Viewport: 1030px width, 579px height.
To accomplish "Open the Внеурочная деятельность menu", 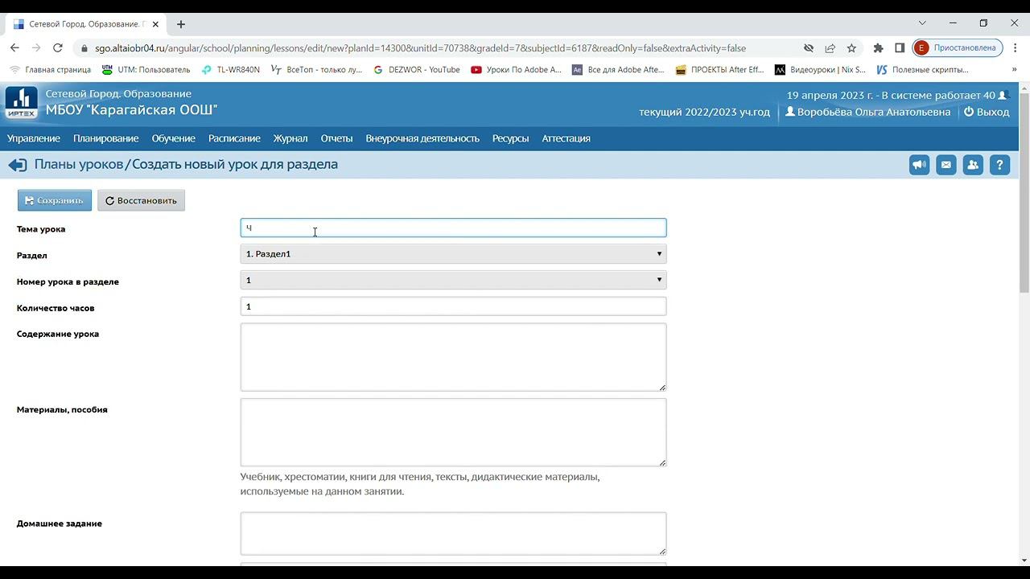I will point(422,138).
